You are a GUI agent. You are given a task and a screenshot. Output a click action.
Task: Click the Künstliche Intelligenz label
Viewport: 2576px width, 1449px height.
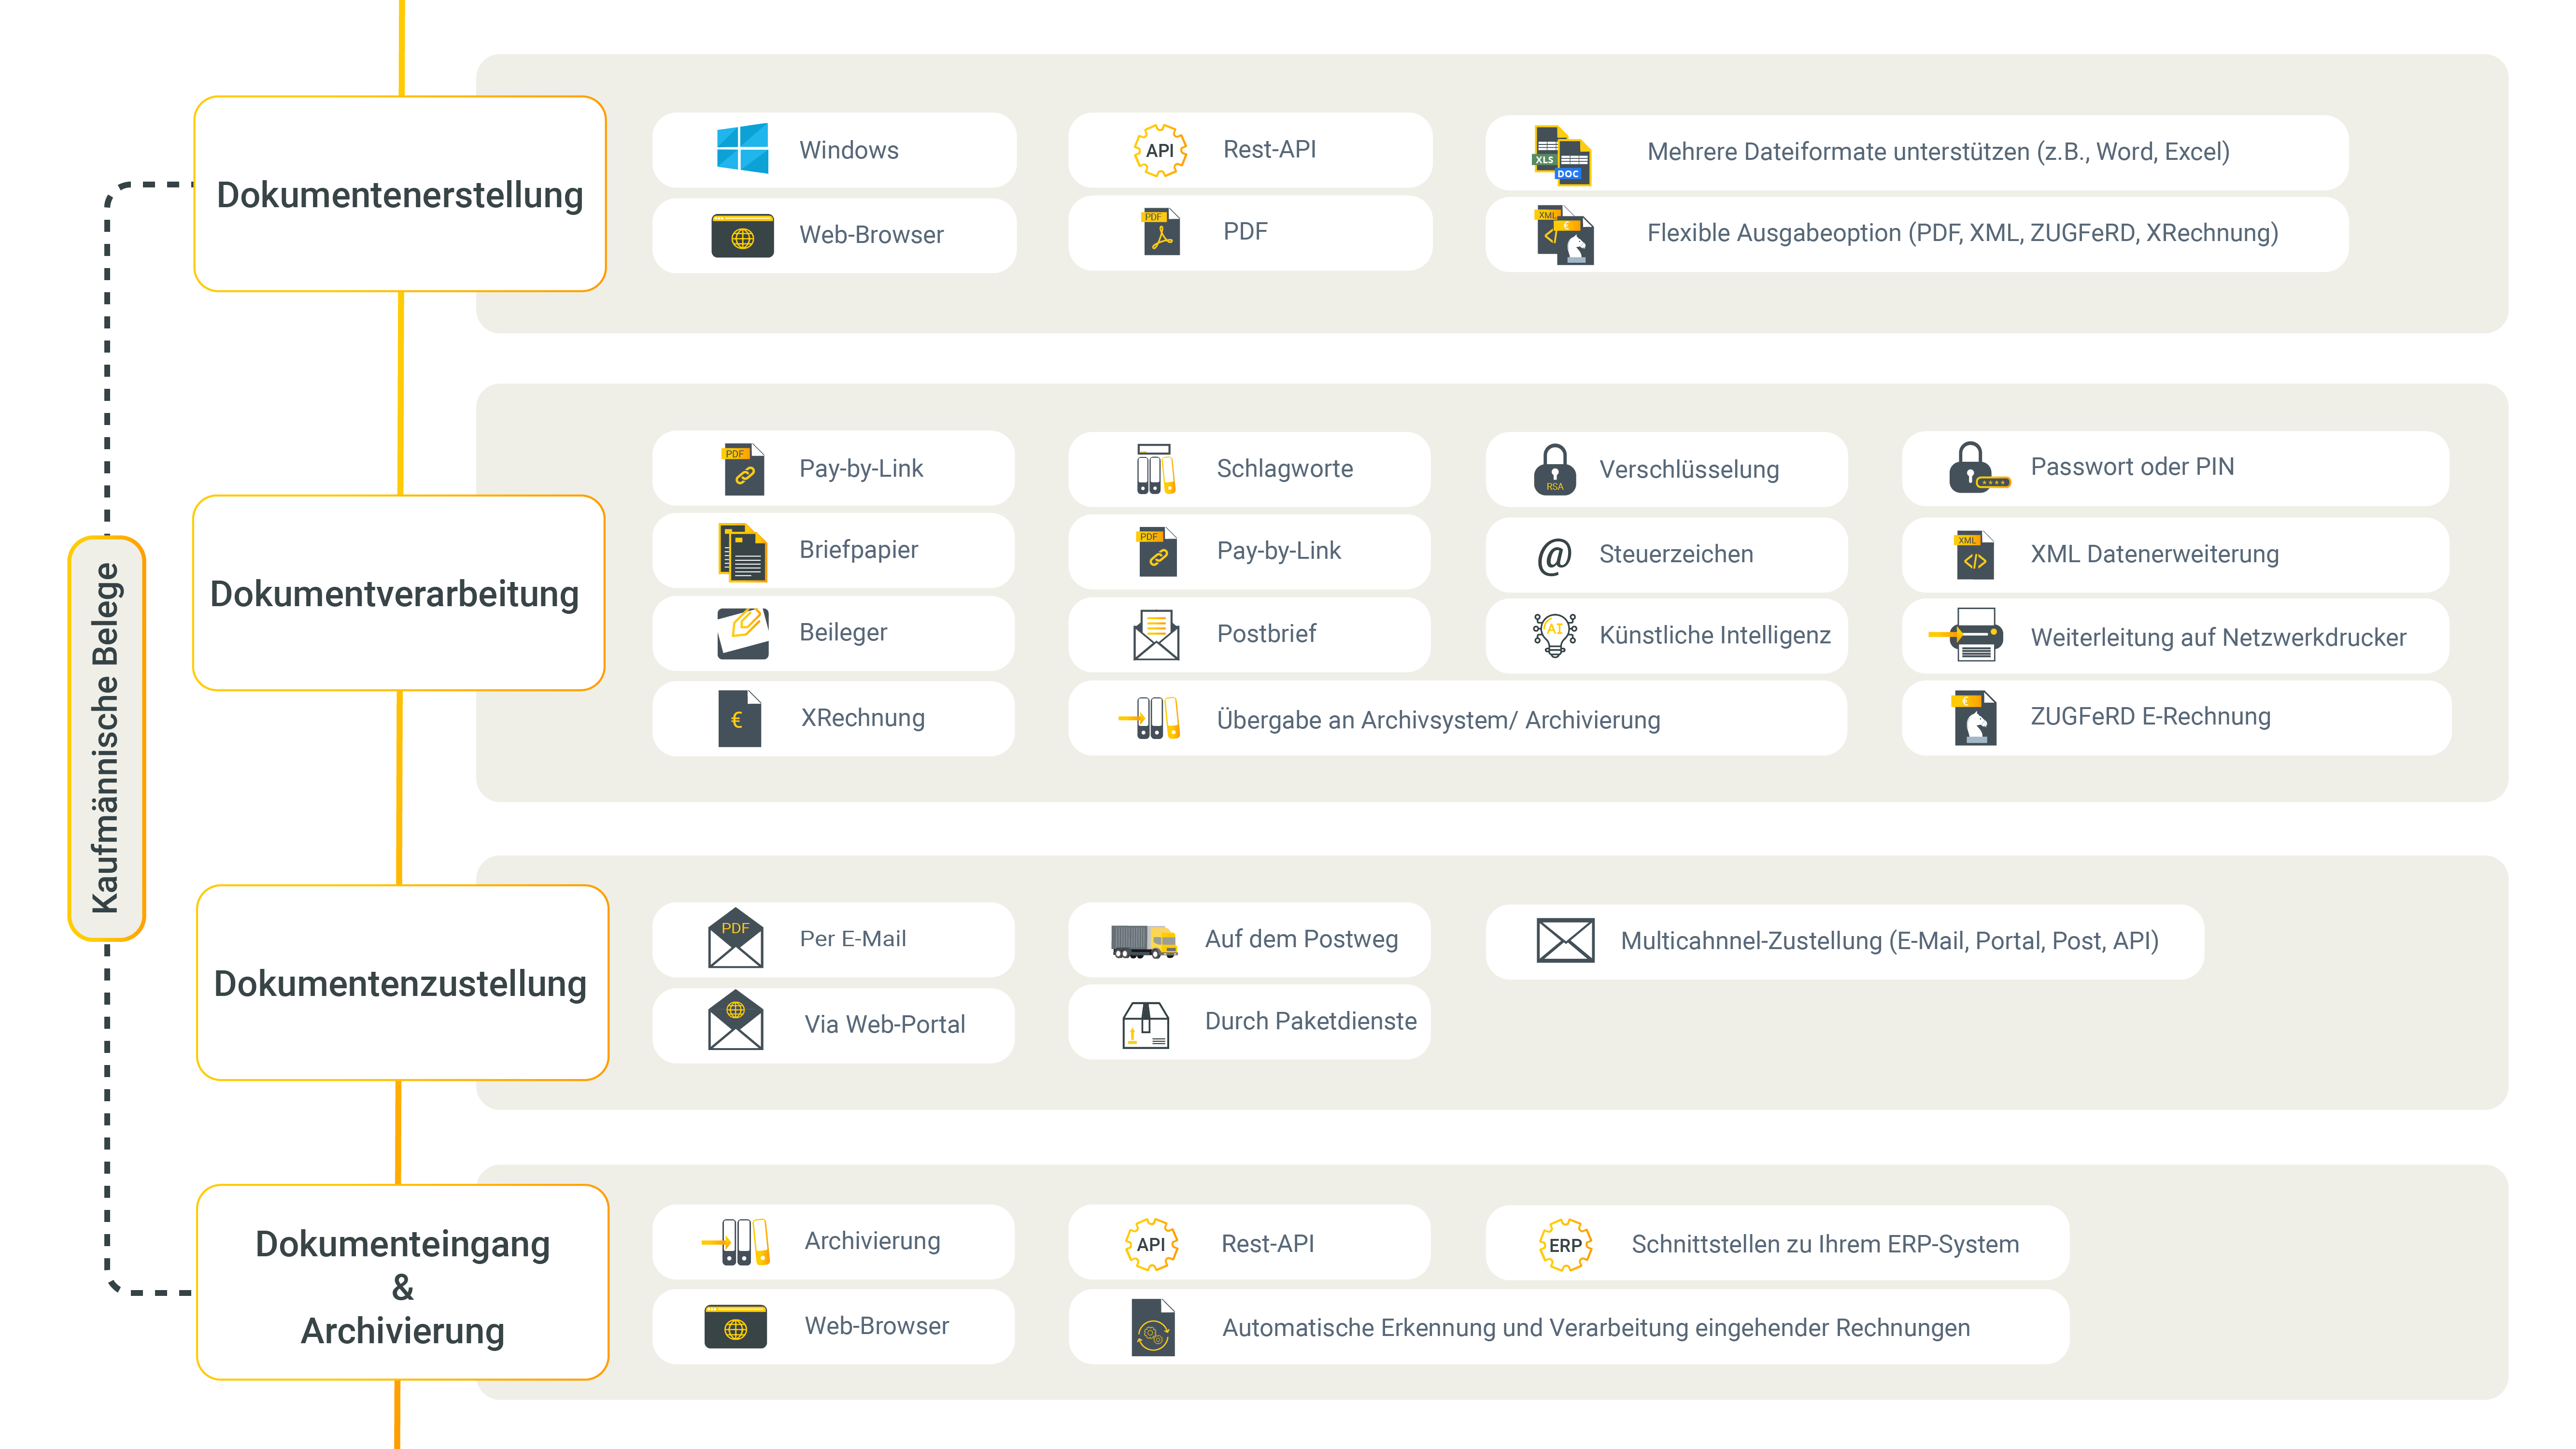point(1715,635)
